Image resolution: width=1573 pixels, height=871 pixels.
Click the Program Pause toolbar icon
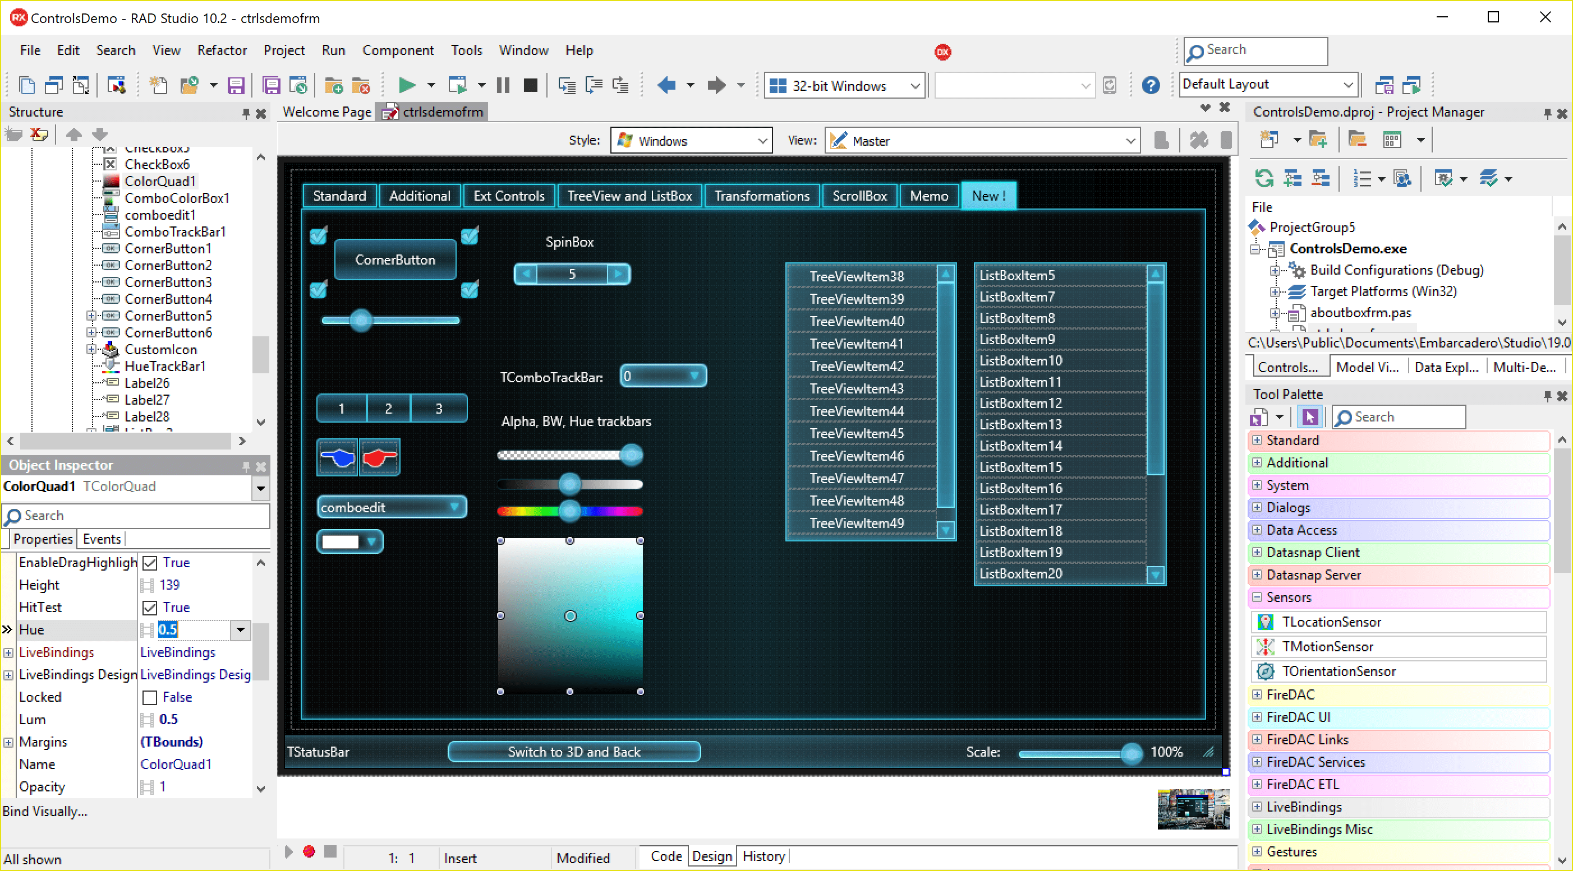[x=503, y=85]
